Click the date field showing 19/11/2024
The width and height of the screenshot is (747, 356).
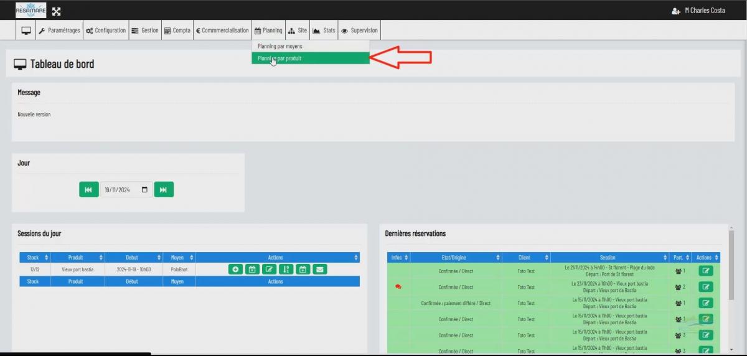[x=126, y=190]
